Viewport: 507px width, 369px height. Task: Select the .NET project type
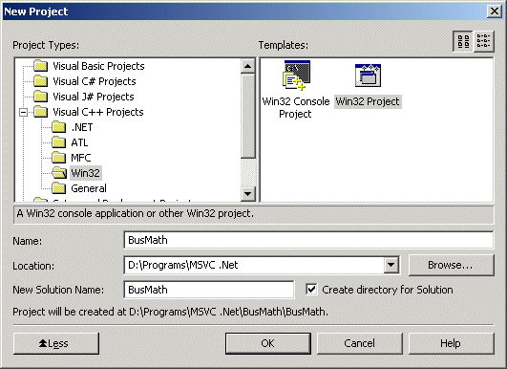(82, 127)
